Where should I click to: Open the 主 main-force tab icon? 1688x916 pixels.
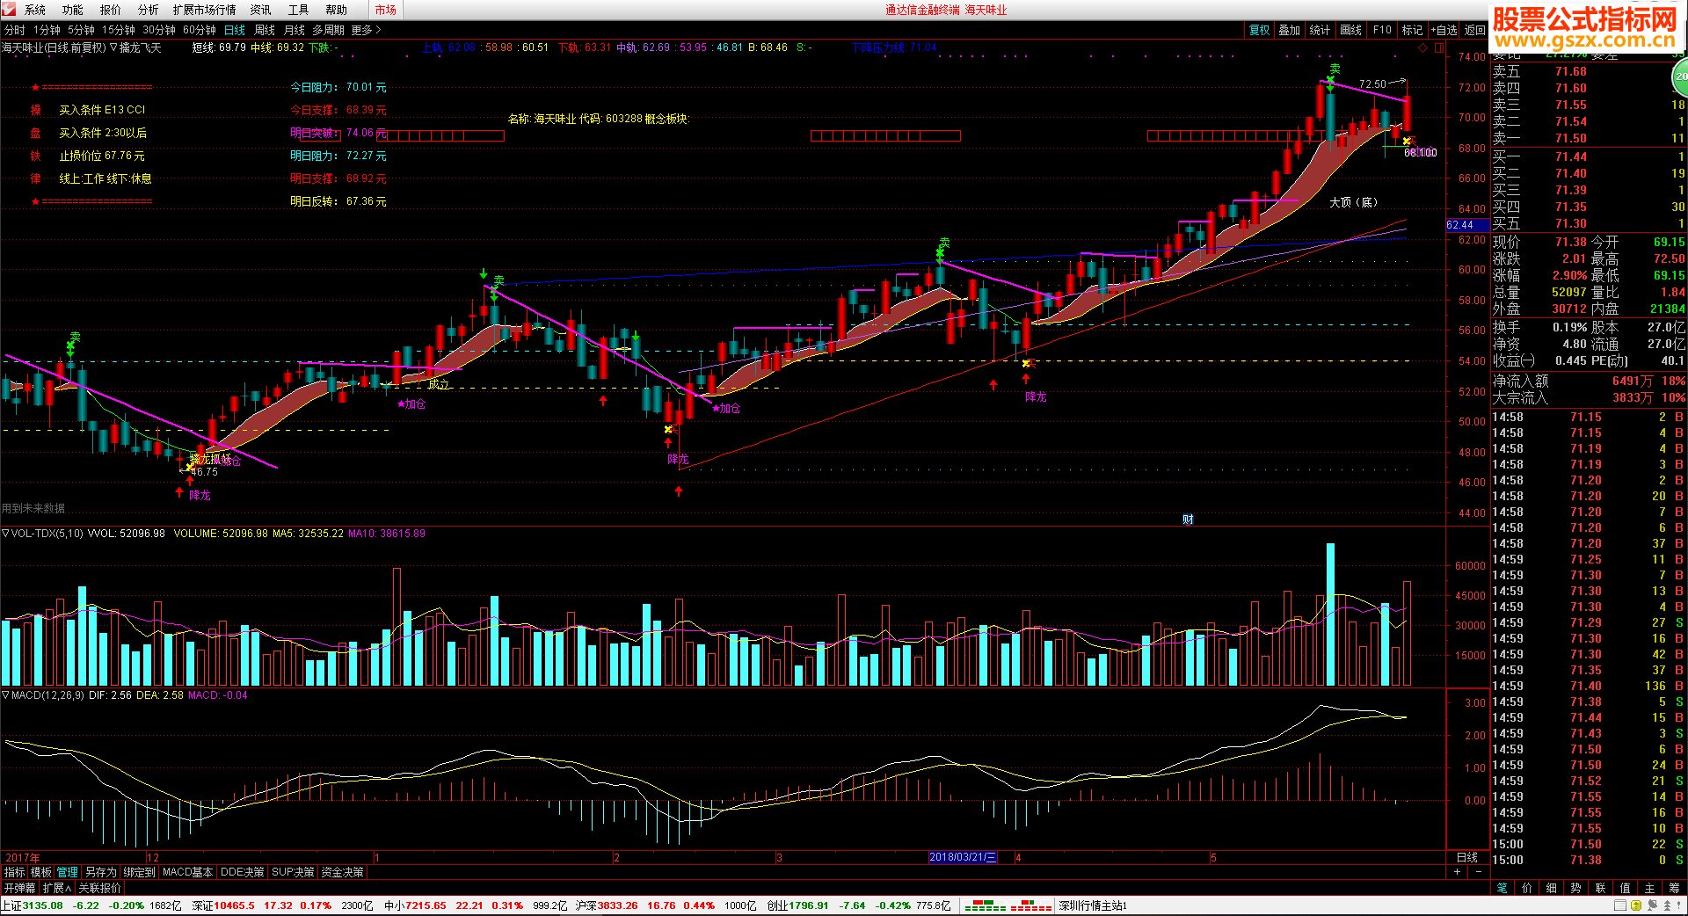[1650, 888]
